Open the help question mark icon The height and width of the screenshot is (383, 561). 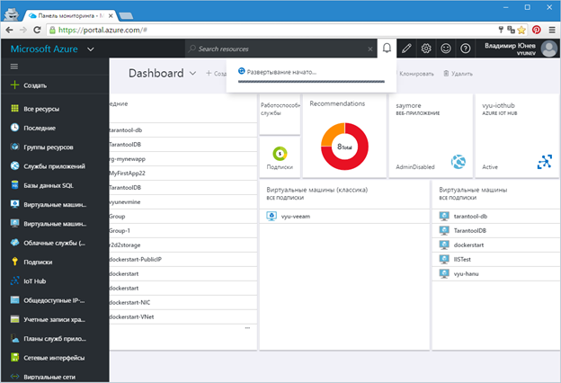tap(465, 49)
